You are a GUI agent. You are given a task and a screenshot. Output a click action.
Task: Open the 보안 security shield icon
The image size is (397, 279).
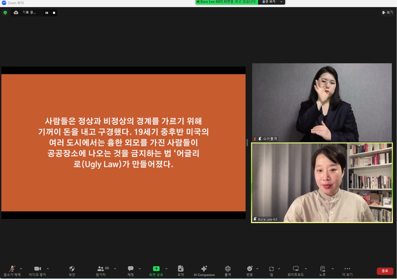coord(72,271)
